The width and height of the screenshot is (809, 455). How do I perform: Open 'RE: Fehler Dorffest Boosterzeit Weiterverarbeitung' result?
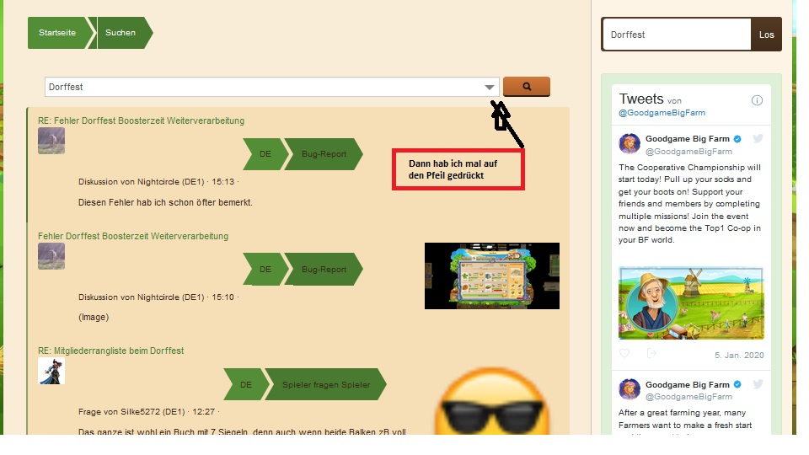(141, 120)
